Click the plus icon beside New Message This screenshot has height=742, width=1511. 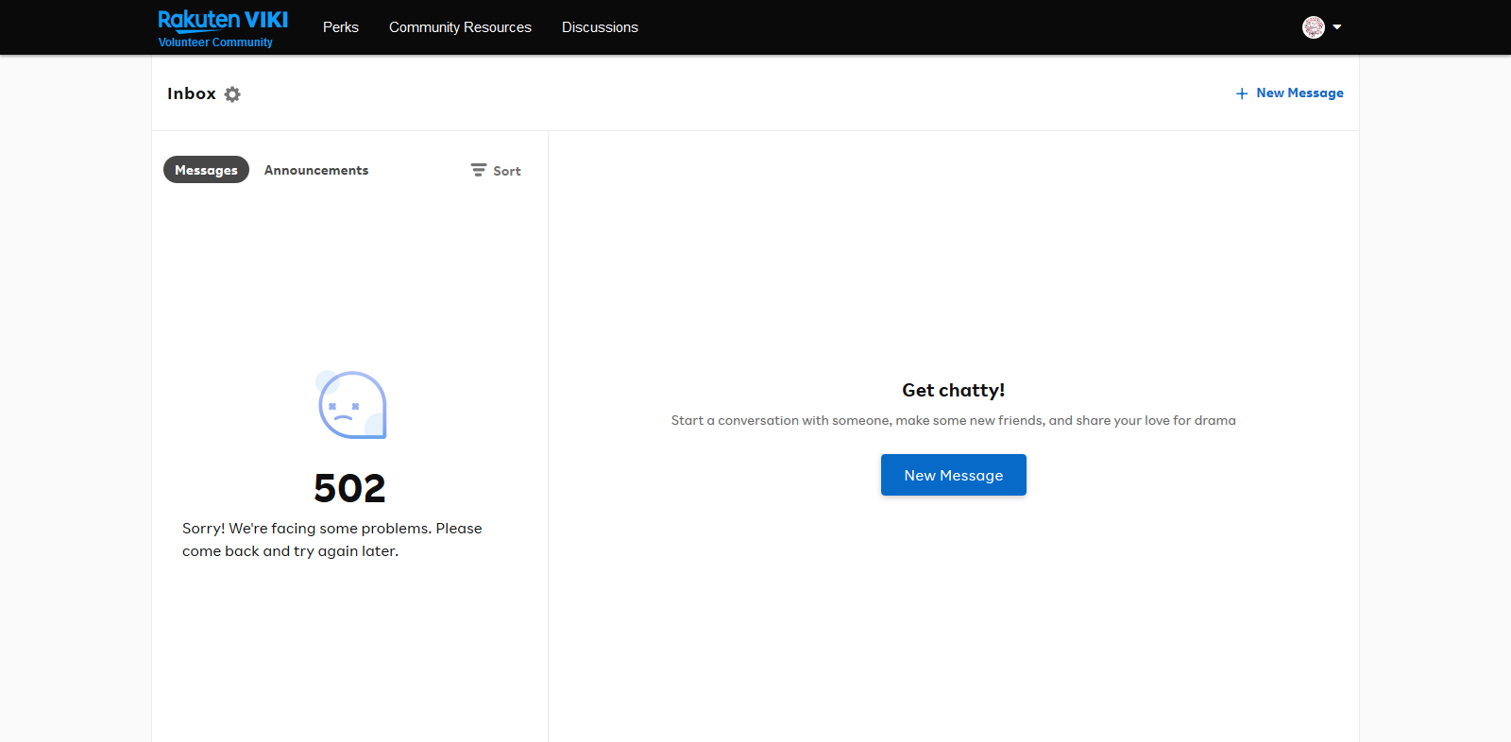pos(1242,93)
